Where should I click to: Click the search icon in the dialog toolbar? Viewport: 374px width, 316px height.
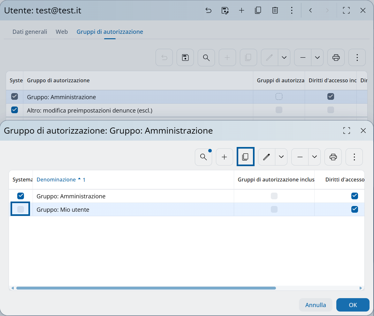click(203, 157)
